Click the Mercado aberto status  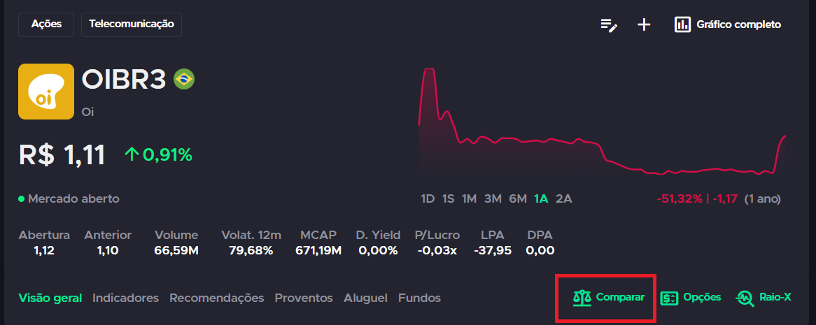pos(69,198)
